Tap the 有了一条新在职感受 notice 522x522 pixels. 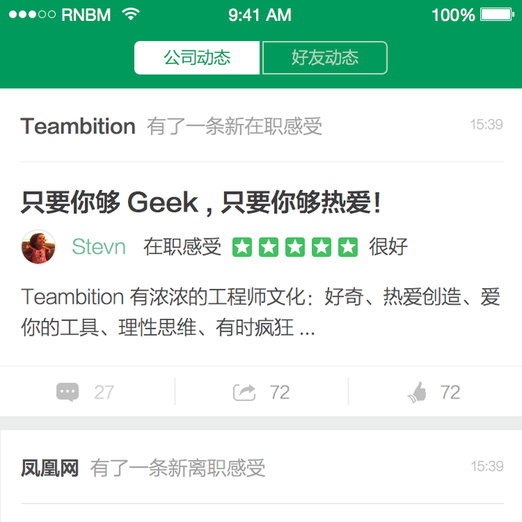tap(235, 126)
